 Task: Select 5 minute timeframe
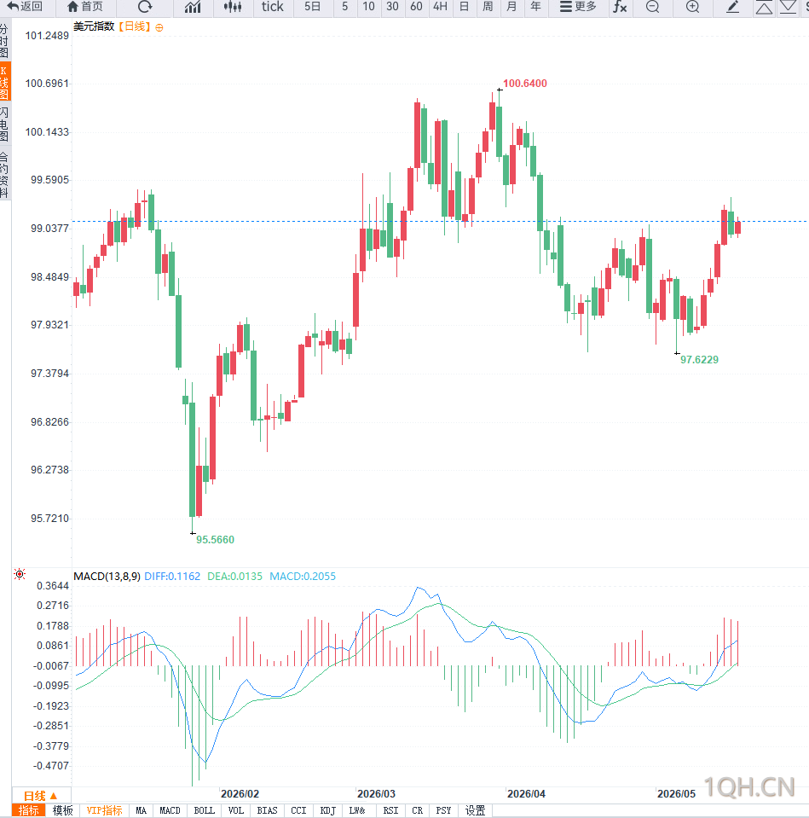coord(344,7)
